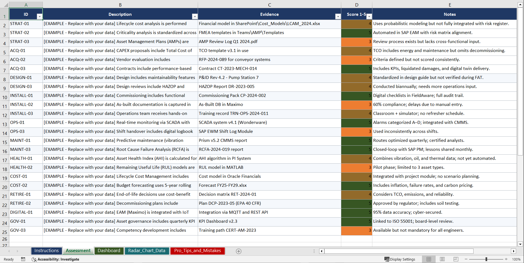The width and height of the screenshot is (524, 263).
Task: Add a new worksheet with the plus button
Action: (239, 251)
